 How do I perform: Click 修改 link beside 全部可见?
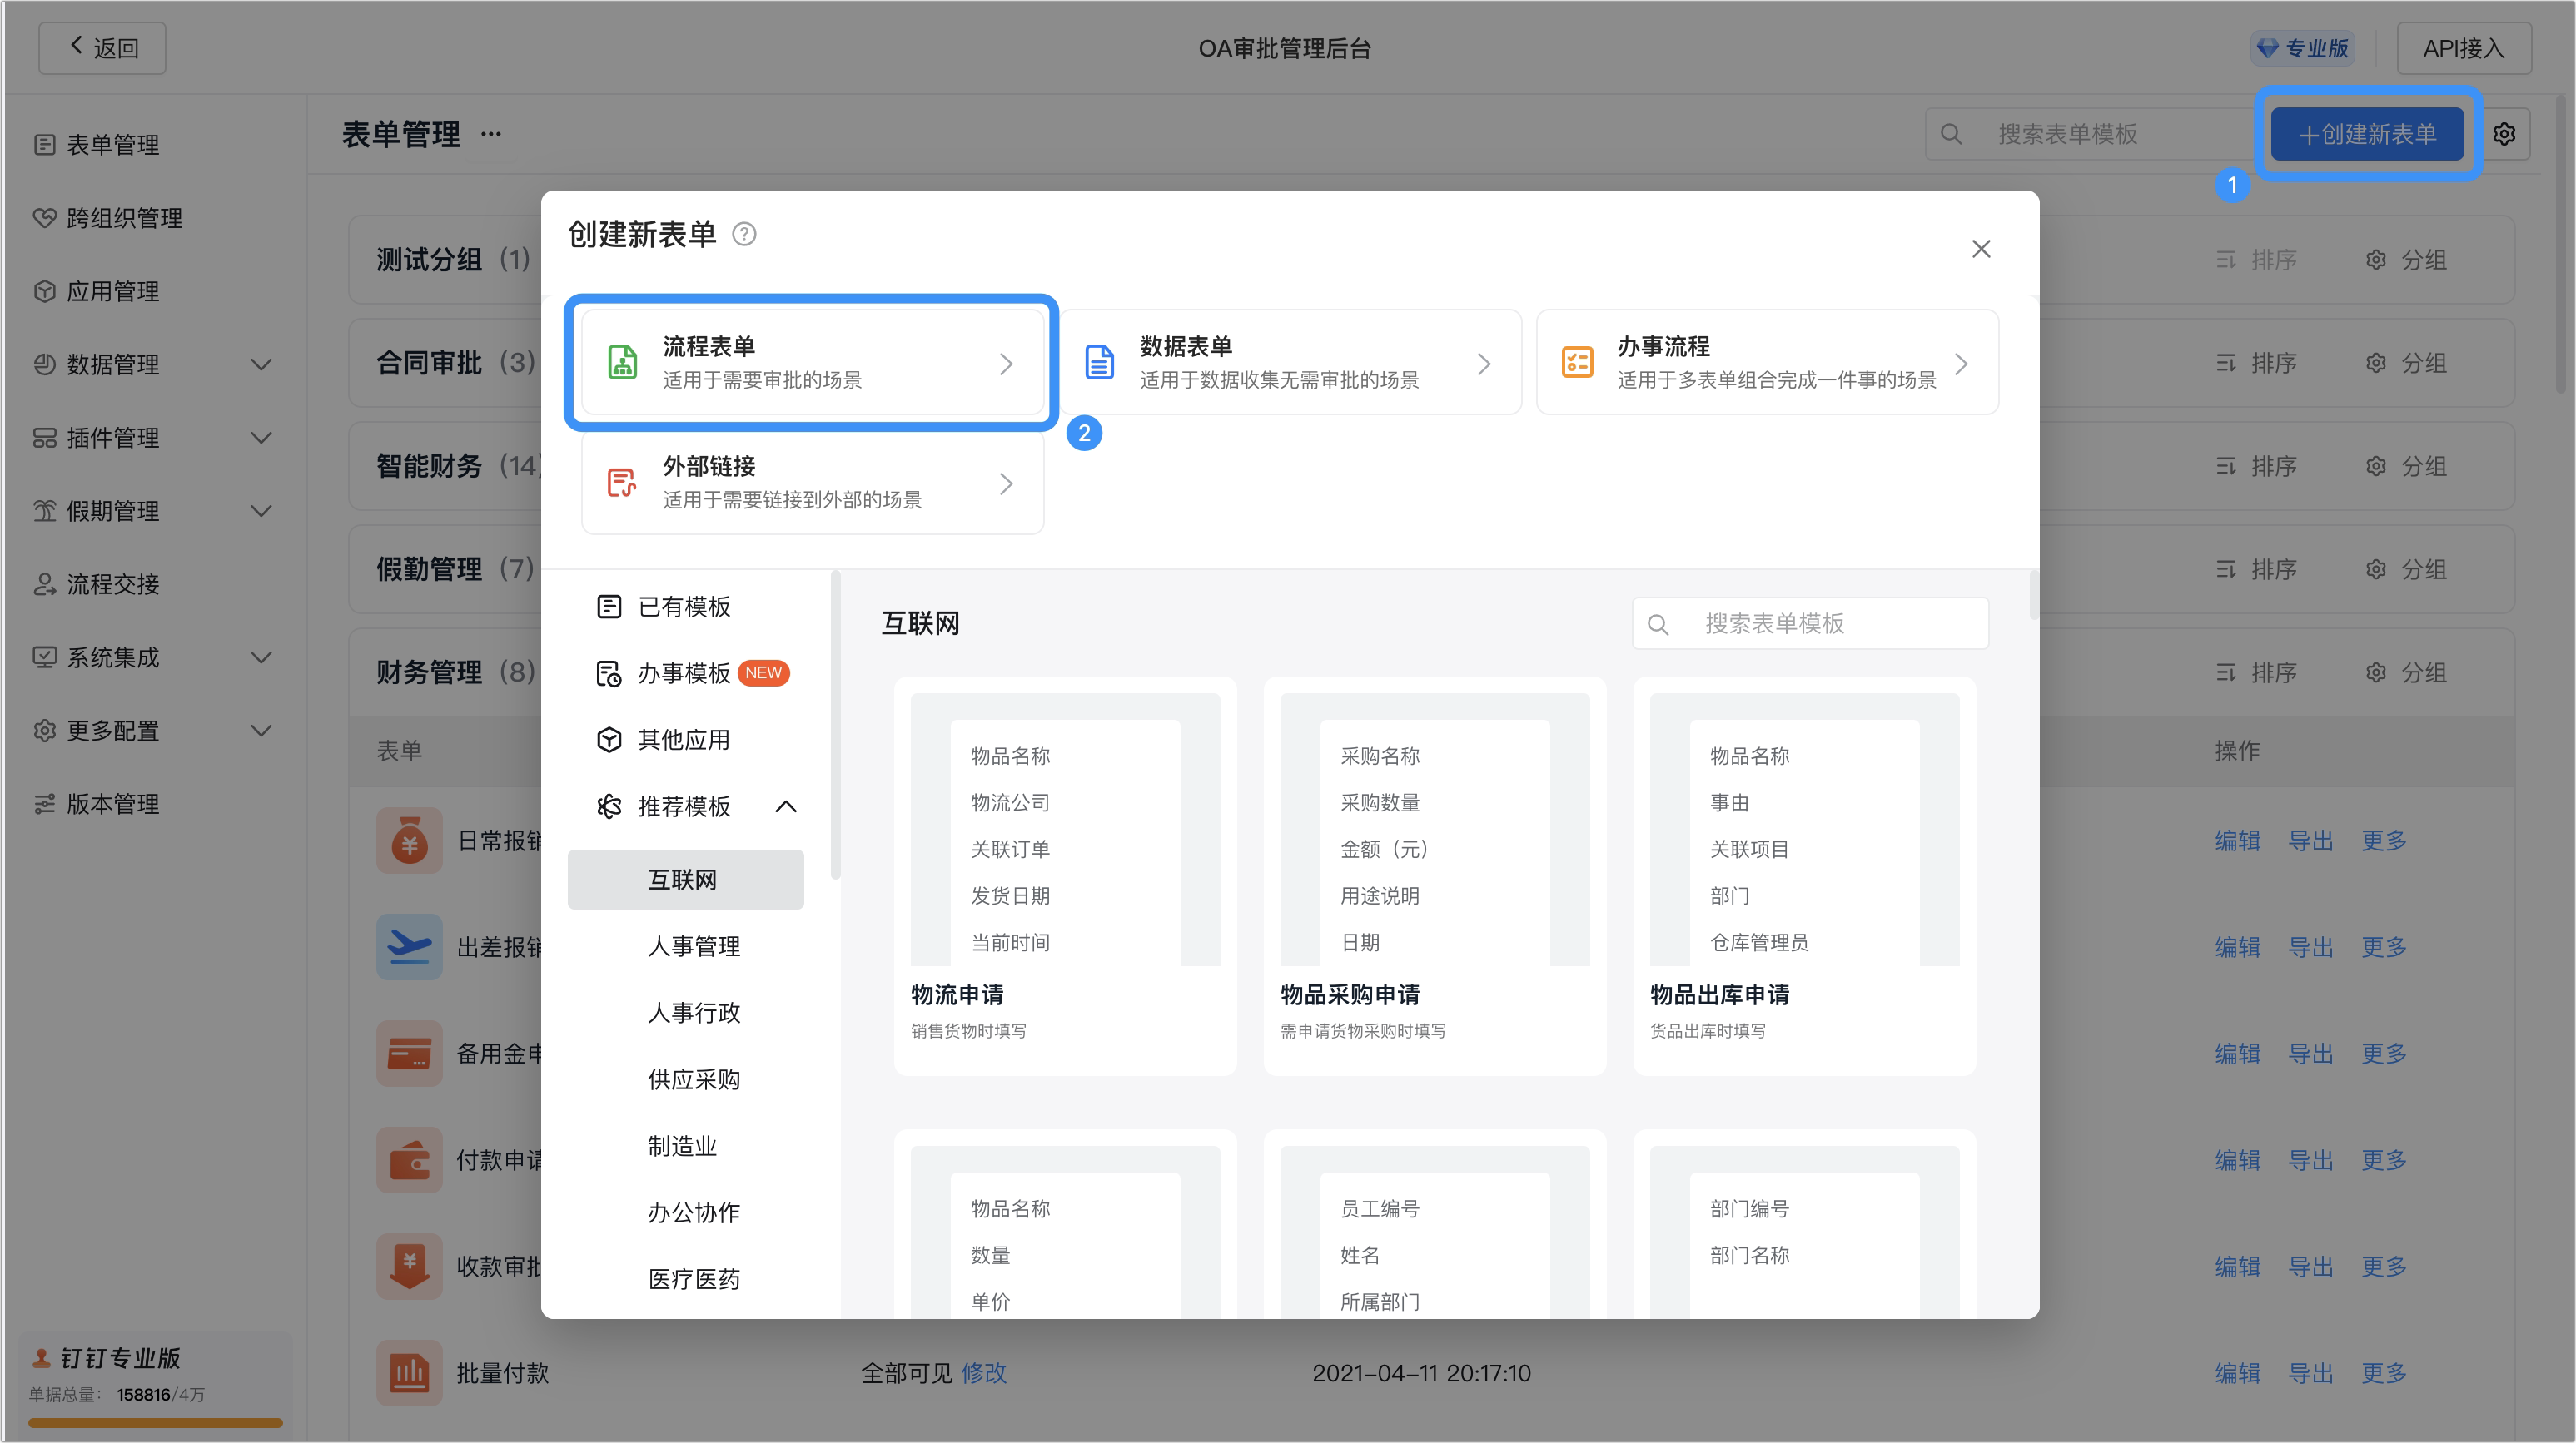point(984,1373)
